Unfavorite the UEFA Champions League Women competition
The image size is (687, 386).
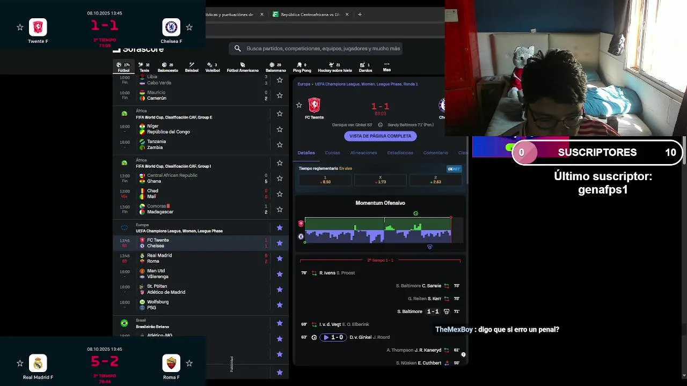tap(280, 228)
